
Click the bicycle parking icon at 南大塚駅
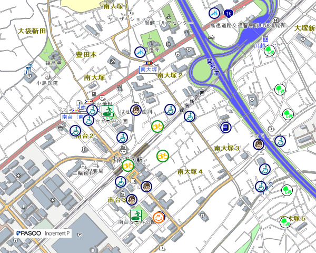pyautogui.click(x=128, y=166)
